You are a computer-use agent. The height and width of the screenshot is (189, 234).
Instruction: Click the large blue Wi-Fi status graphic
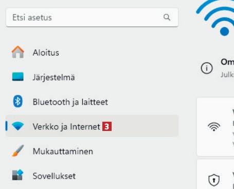click(215, 17)
